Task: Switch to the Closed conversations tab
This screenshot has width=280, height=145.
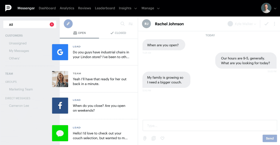Action: coord(118,33)
